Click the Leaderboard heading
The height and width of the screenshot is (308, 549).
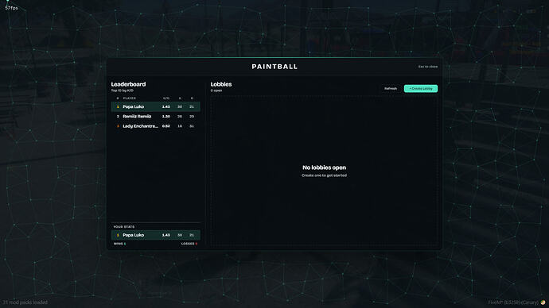[128, 84]
